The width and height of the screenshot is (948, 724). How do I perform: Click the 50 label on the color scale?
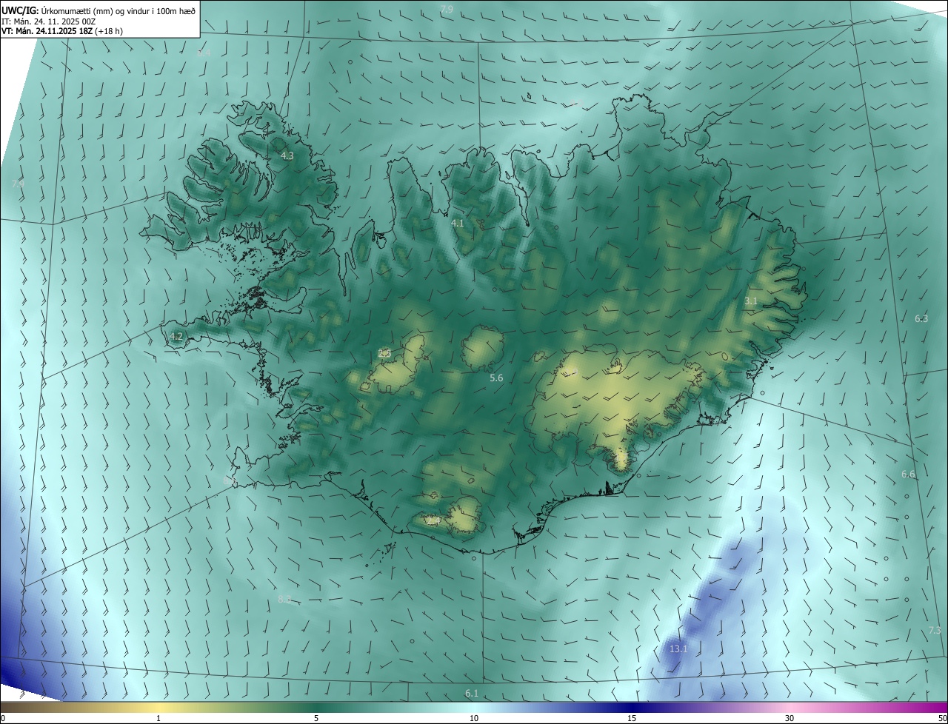[941, 718]
